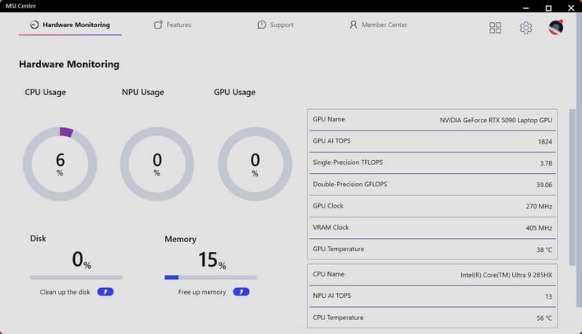The width and height of the screenshot is (582, 334).
Task: Close the MSI Center window
Action: (570, 7)
